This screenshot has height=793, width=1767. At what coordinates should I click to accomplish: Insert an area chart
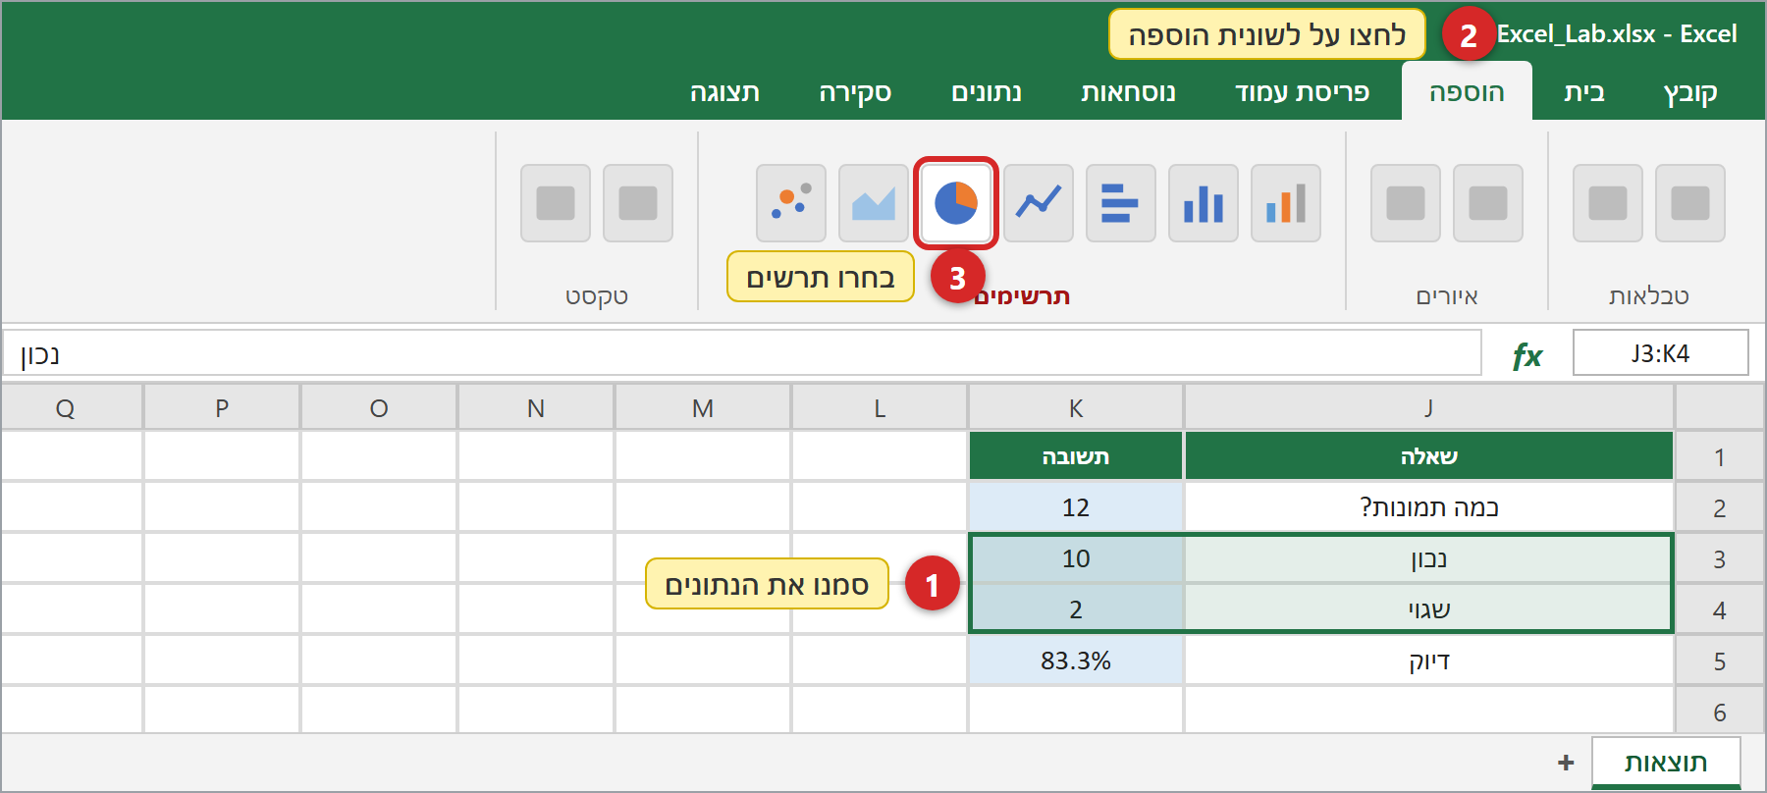coord(874,203)
